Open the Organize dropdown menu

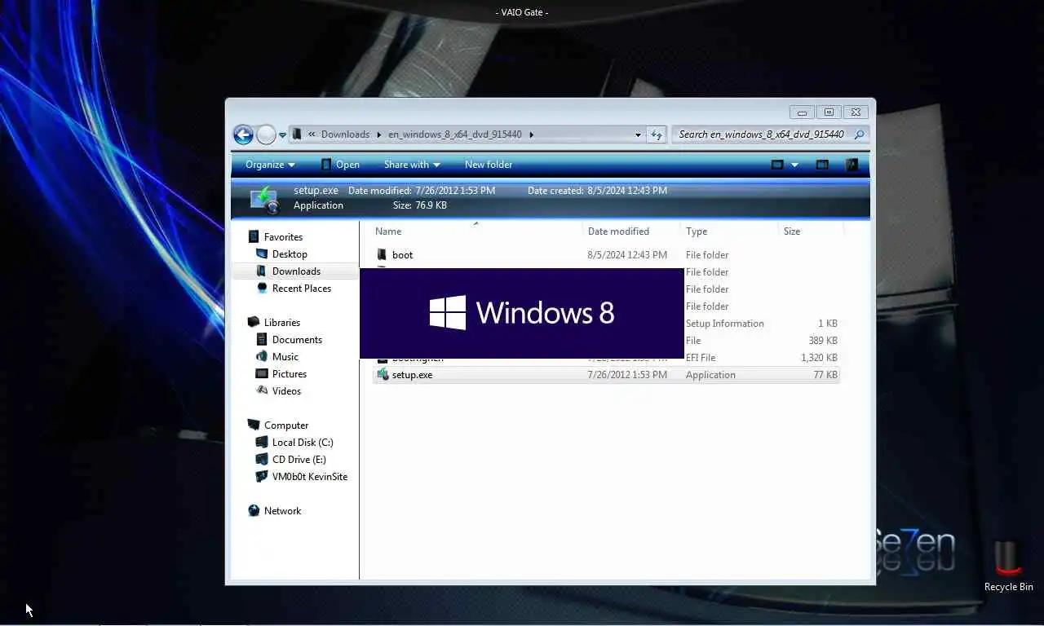(270, 165)
